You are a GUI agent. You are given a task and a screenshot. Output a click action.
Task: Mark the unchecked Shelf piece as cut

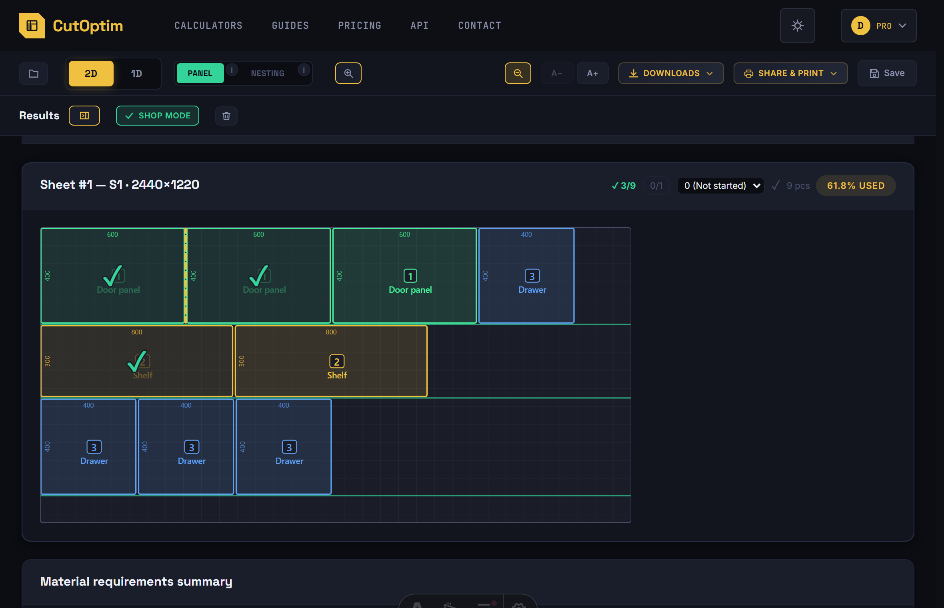(x=331, y=361)
